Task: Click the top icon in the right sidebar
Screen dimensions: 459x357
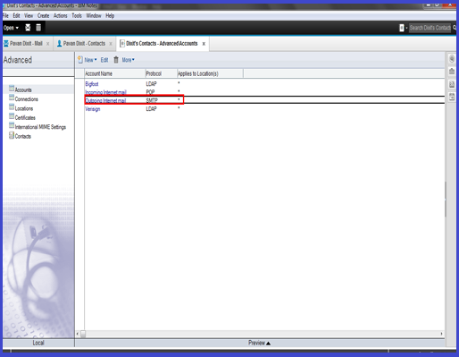Action: 452,59
